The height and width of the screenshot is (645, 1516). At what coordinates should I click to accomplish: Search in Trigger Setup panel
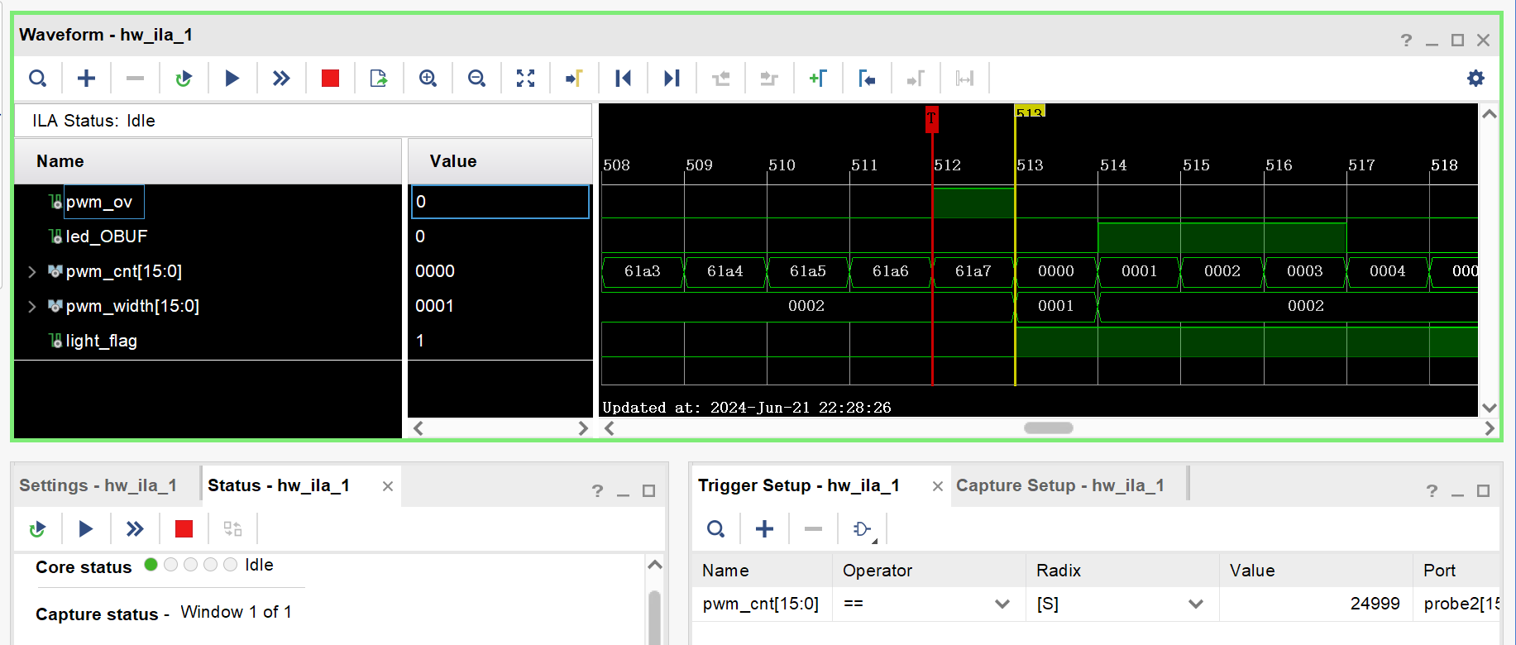point(715,529)
